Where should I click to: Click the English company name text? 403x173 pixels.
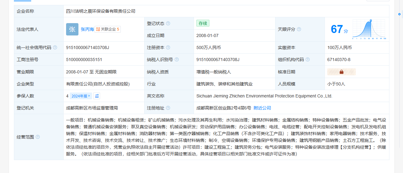tap(264, 96)
